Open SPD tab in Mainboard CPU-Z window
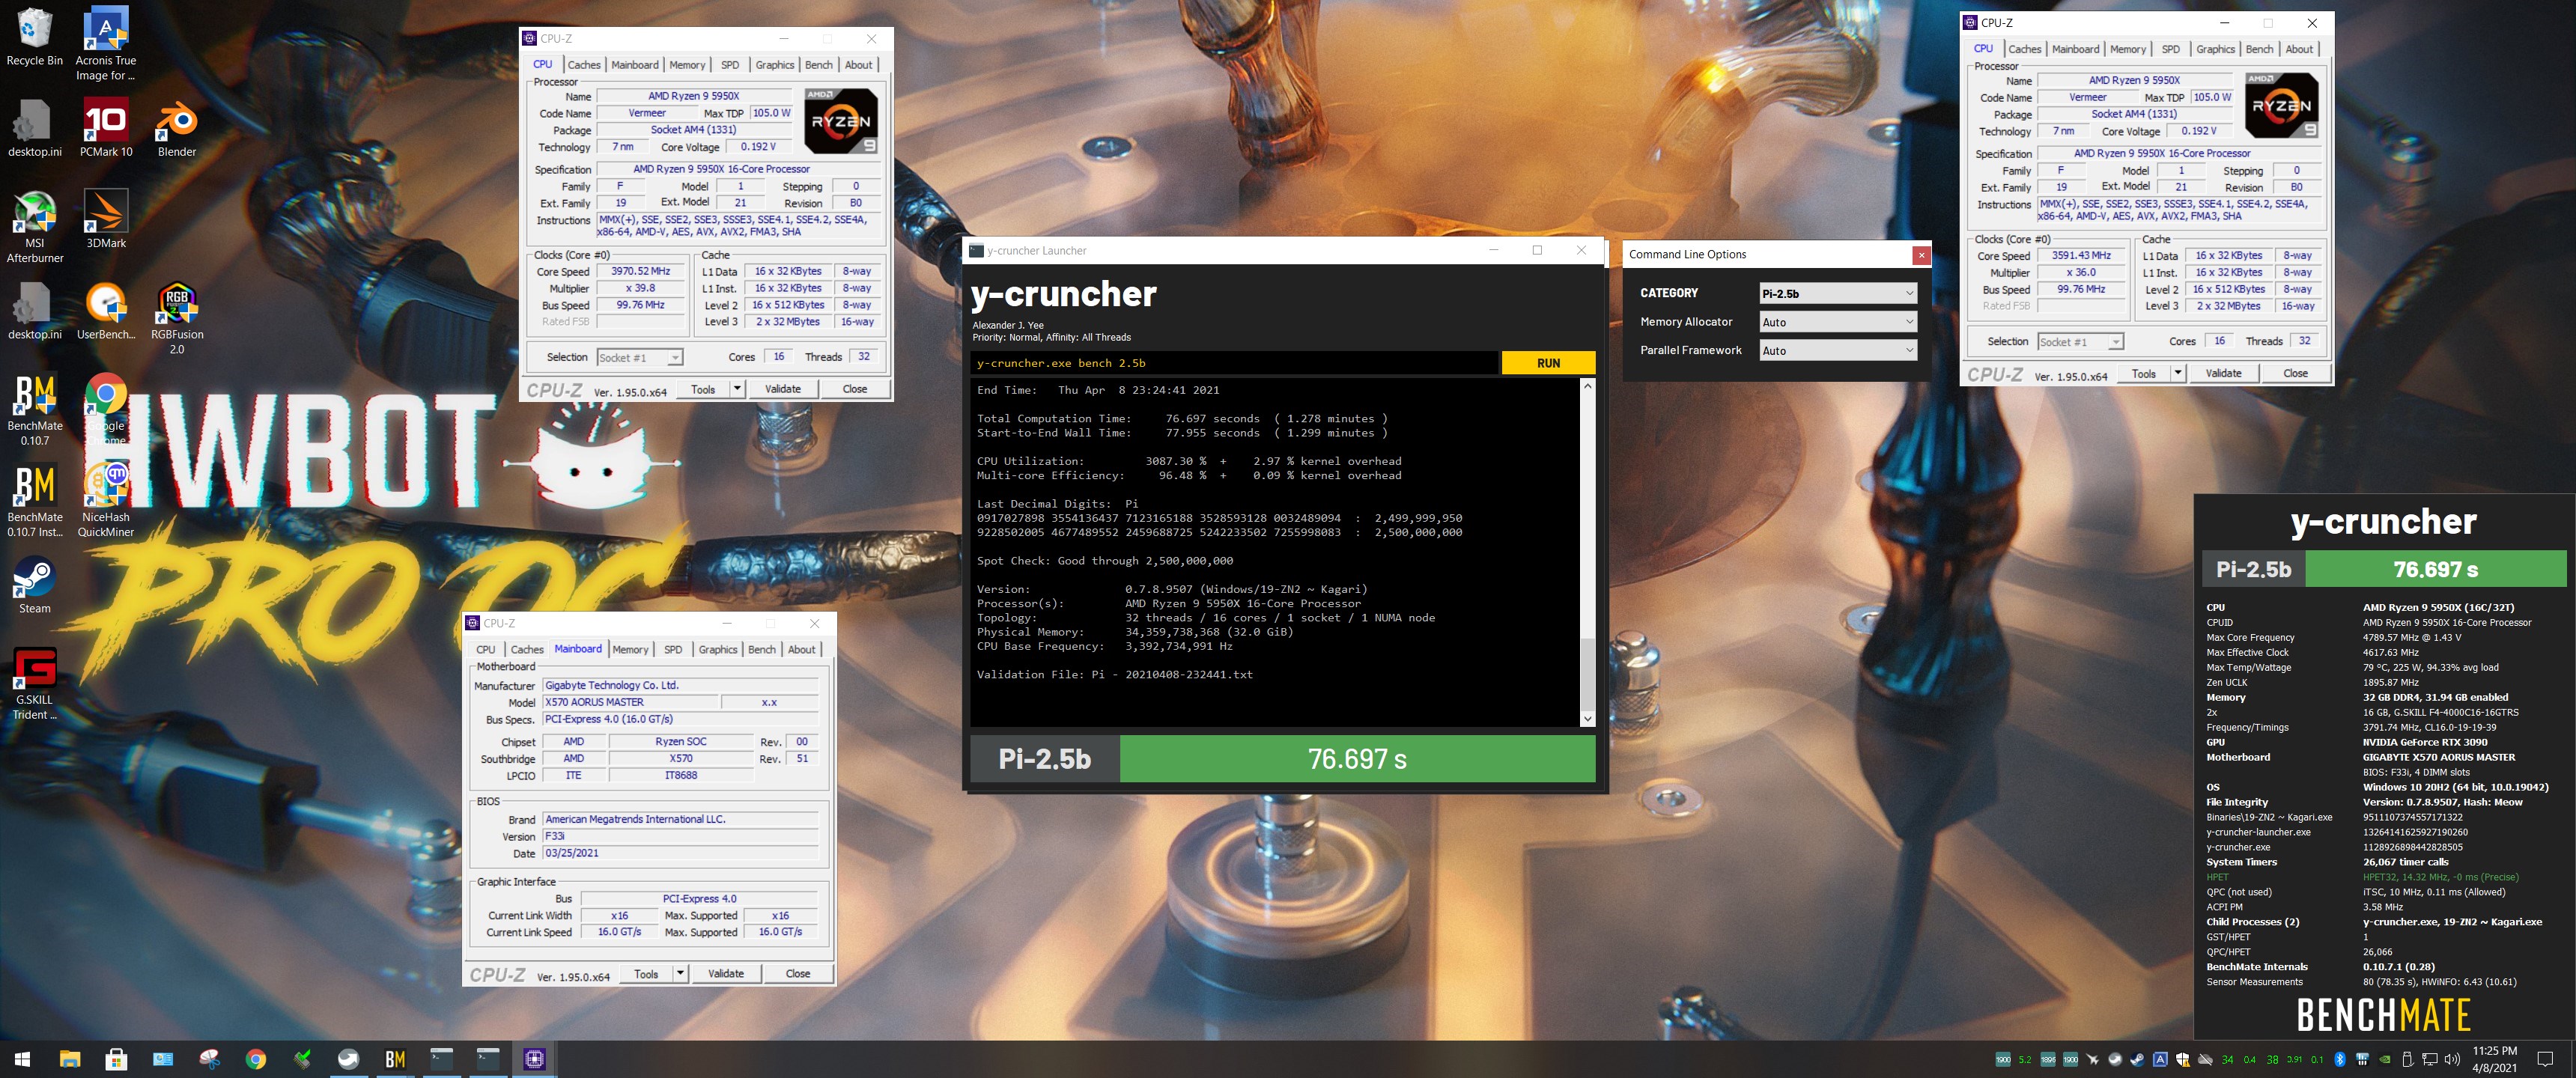Viewport: 2576px width, 1078px height. click(x=673, y=649)
